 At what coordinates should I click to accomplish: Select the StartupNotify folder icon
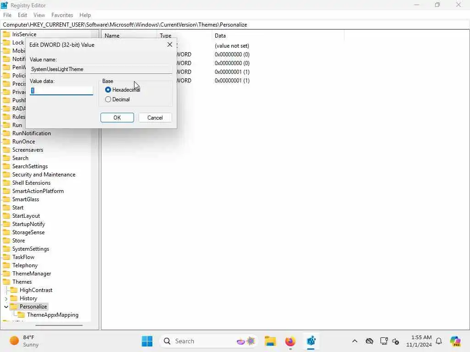tap(6, 224)
